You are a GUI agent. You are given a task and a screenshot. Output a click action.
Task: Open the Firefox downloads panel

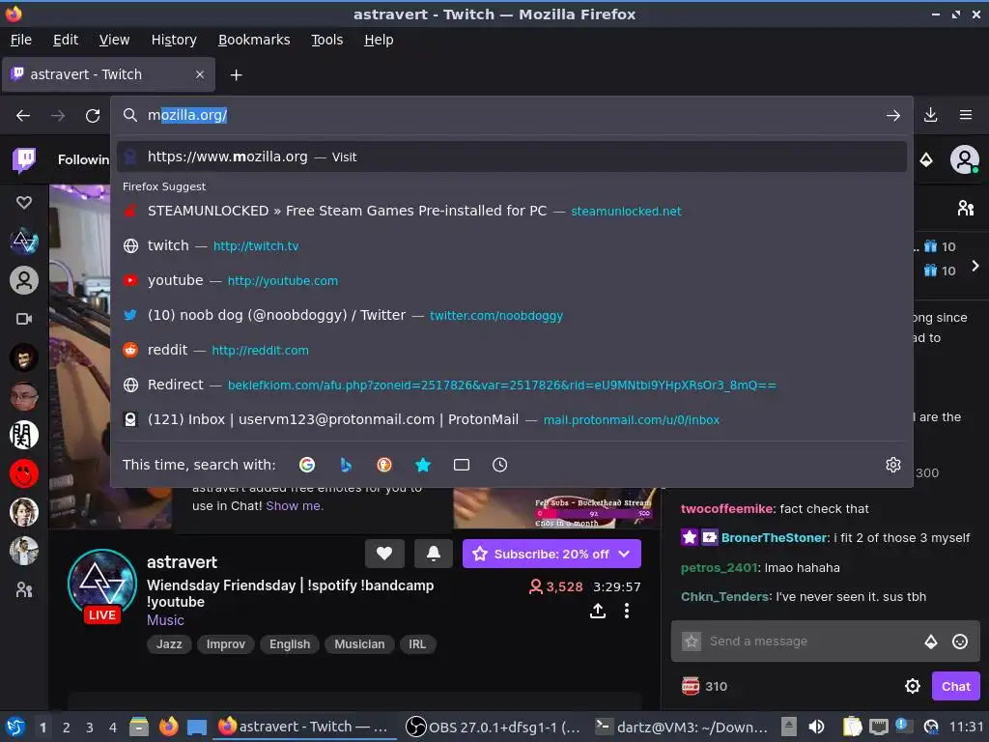(930, 115)
